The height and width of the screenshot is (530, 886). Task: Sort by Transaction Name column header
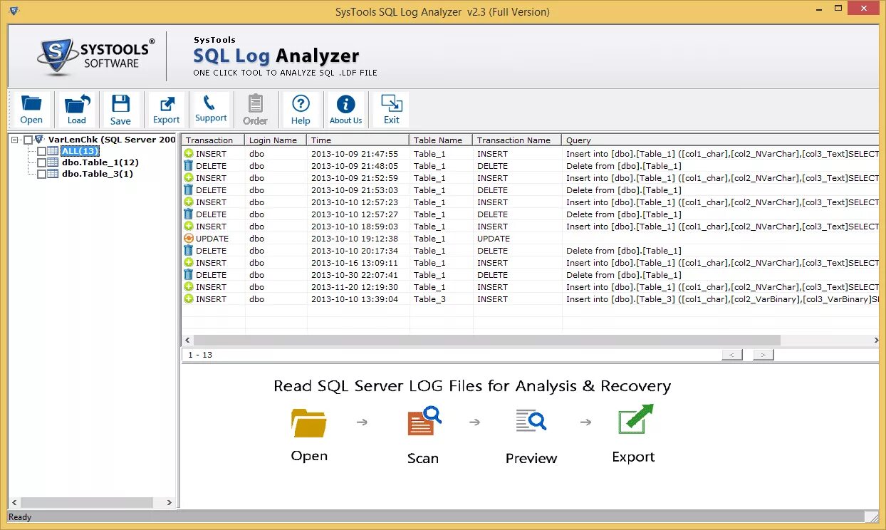[x=517, y=140]
